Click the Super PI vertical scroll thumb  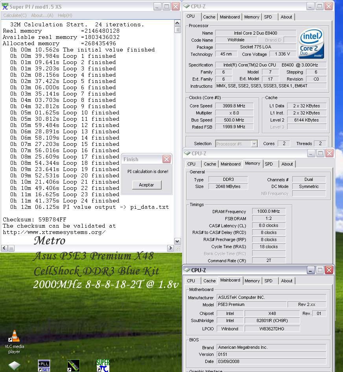click(x=177, y=29)
